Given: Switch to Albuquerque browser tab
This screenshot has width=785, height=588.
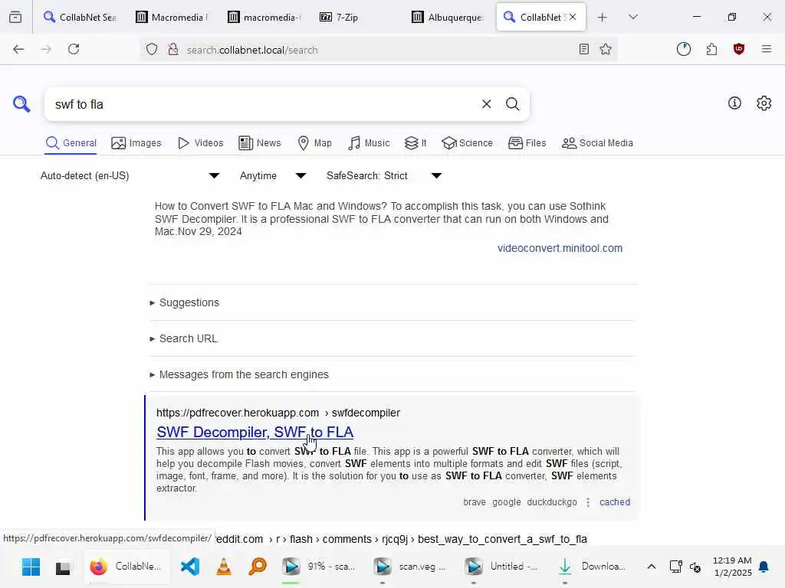Looking at the screenshot, I should tap(448, 17).
